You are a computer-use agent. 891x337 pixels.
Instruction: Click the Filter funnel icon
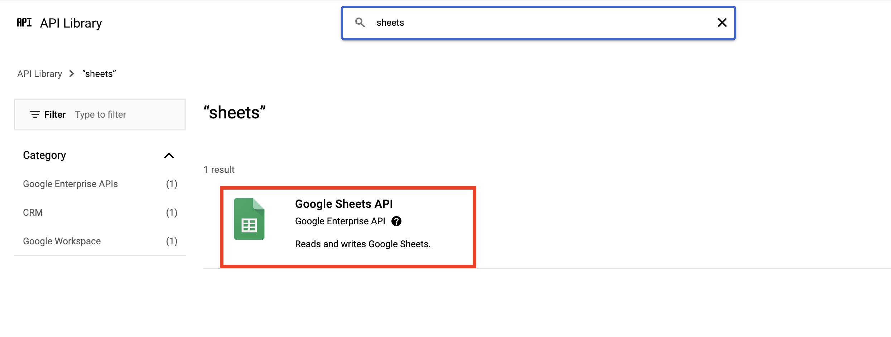pyautogui.click(x=34, y=114)
